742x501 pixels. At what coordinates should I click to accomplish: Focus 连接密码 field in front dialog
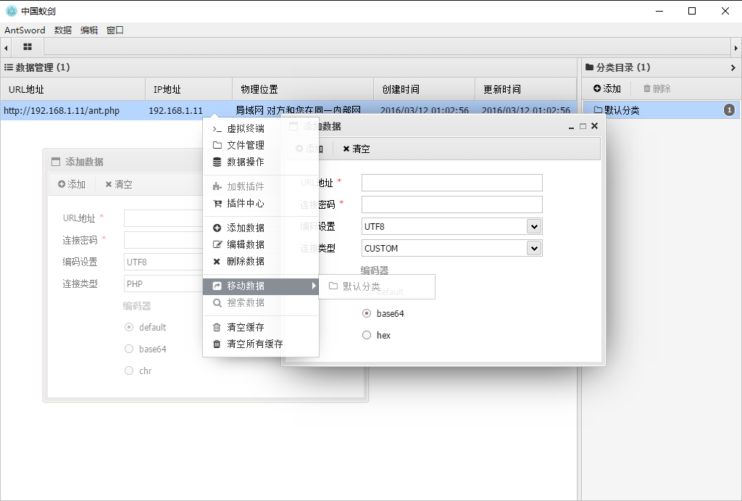tap(452, 204)
